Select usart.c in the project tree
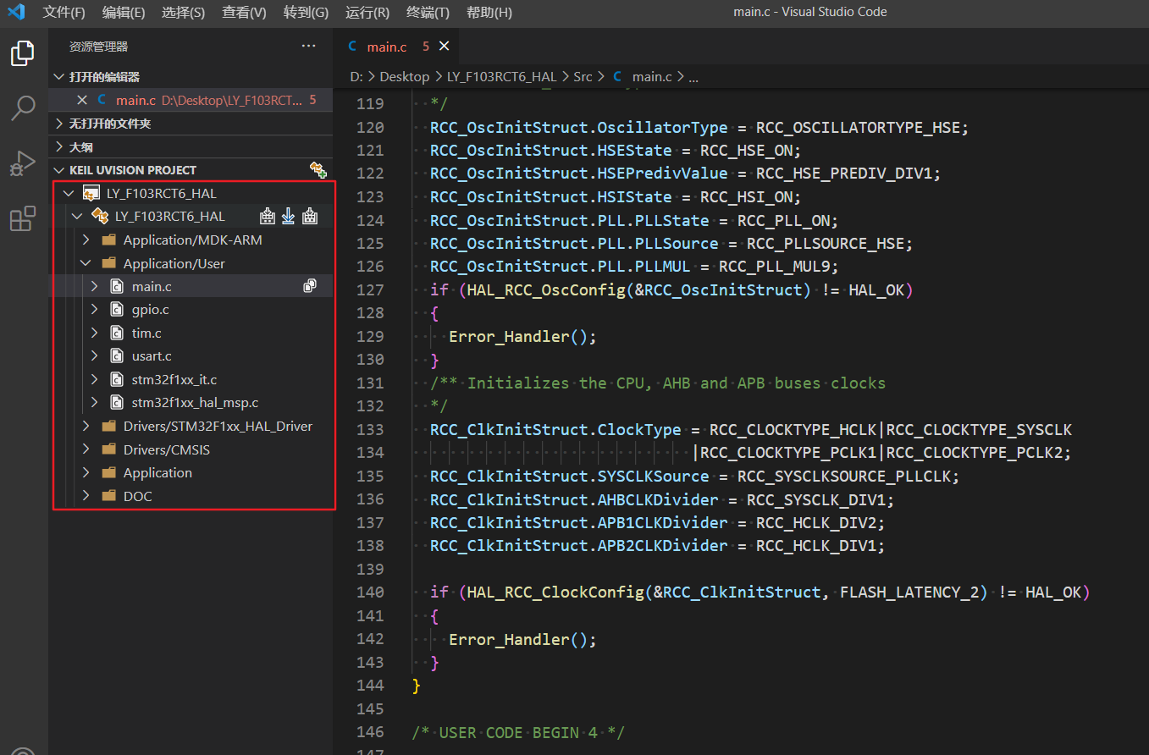This screenshot has width=1149, height=755. coord(152,356)
